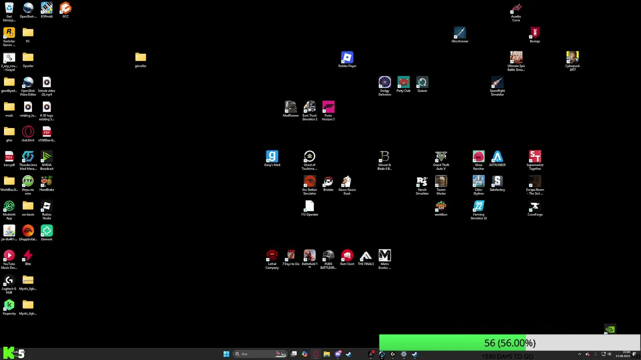Show hidden system tray icons chevron
Image resolution: width=641 pixels, height=360 pixels.
pyautogui.click(x=579, y=354)
